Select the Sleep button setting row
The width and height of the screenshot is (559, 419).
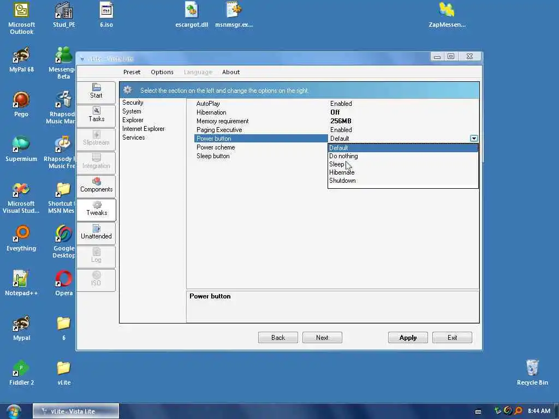pos(260,156)
